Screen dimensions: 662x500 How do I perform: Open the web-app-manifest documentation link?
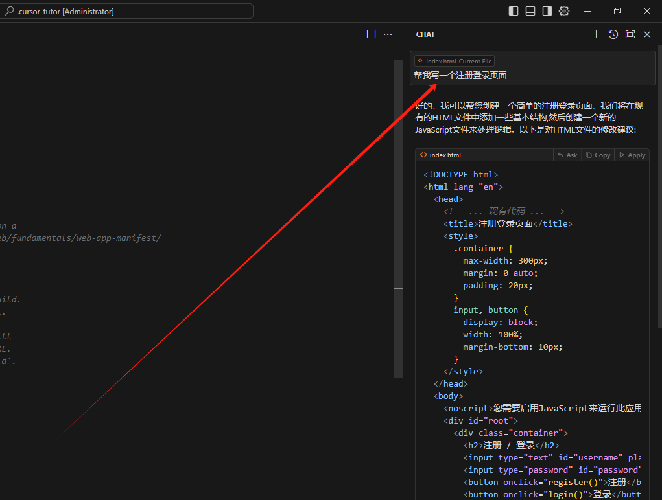pos(81,238)
